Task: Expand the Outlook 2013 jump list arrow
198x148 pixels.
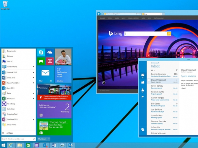Action: (x=34, y=72)
